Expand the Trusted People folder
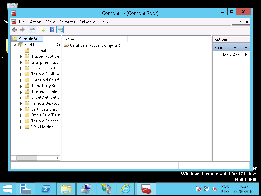 pos(21,92)
